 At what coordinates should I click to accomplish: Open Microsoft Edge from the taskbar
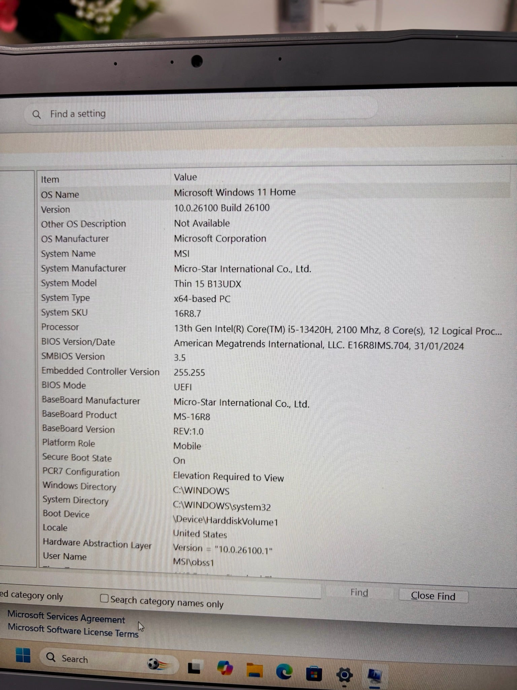284,672
